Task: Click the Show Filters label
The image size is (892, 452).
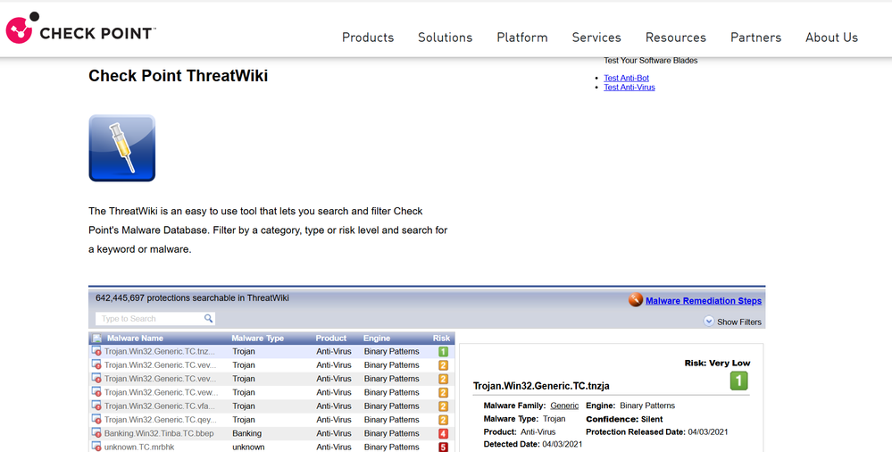Action: click(x=739, y=322)
